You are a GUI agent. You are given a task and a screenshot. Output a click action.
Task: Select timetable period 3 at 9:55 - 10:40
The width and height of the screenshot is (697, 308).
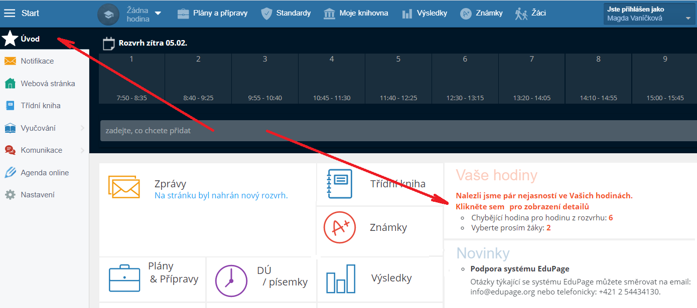[x=265, y=79]
